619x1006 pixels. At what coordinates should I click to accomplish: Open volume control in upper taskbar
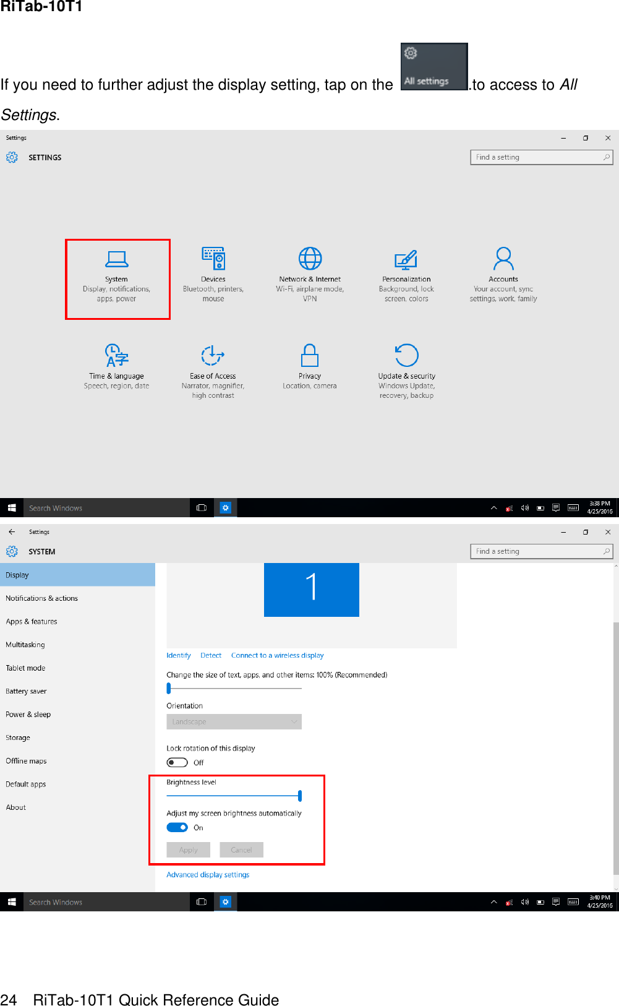[525, 508]
